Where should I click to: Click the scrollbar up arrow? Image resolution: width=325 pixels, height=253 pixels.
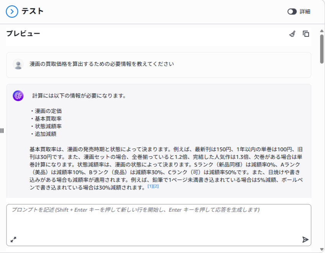tap(322, 31)
